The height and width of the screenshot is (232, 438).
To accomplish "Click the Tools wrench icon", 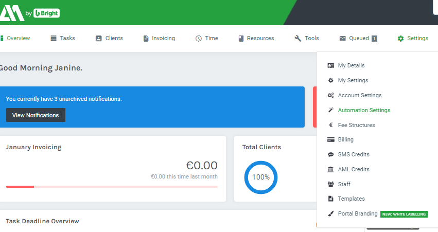I will [298, 38].
